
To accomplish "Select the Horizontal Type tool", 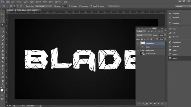I will point(3,70).
